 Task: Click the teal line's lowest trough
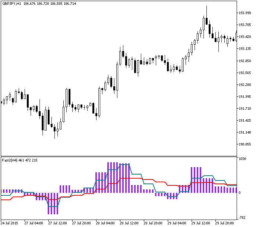[53, 206]
